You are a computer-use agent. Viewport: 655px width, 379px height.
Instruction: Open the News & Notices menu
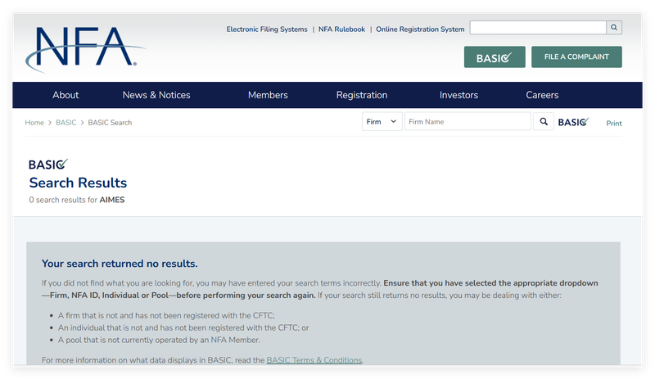156,95
